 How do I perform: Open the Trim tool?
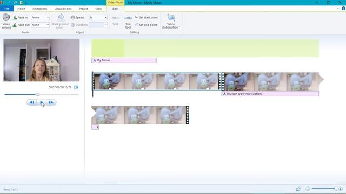click(128, 22)
